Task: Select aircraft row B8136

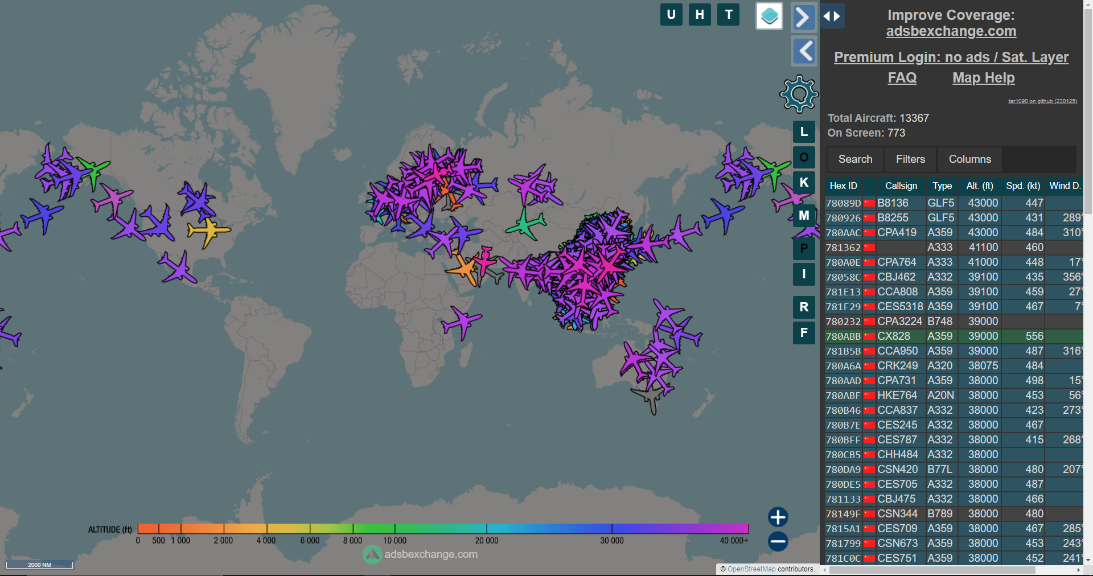Action: click(x=954, y=203)
